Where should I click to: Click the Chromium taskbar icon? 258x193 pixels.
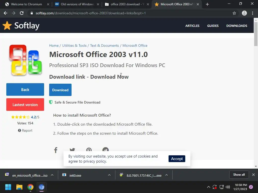click(42, 187)
